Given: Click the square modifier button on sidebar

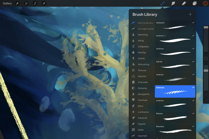Looking at the screenshot, I should tap(206, 58).
